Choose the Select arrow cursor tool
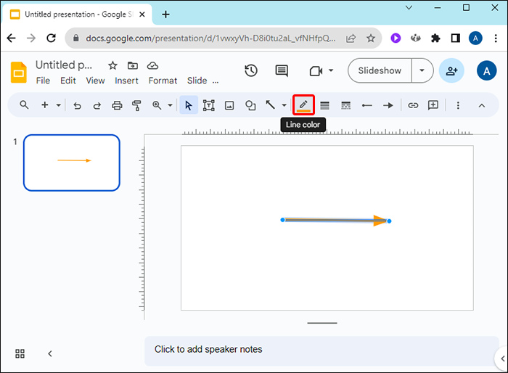 point(189,105)
